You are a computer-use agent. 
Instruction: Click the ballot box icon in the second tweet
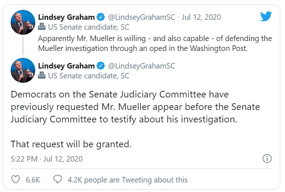(42, 75)
